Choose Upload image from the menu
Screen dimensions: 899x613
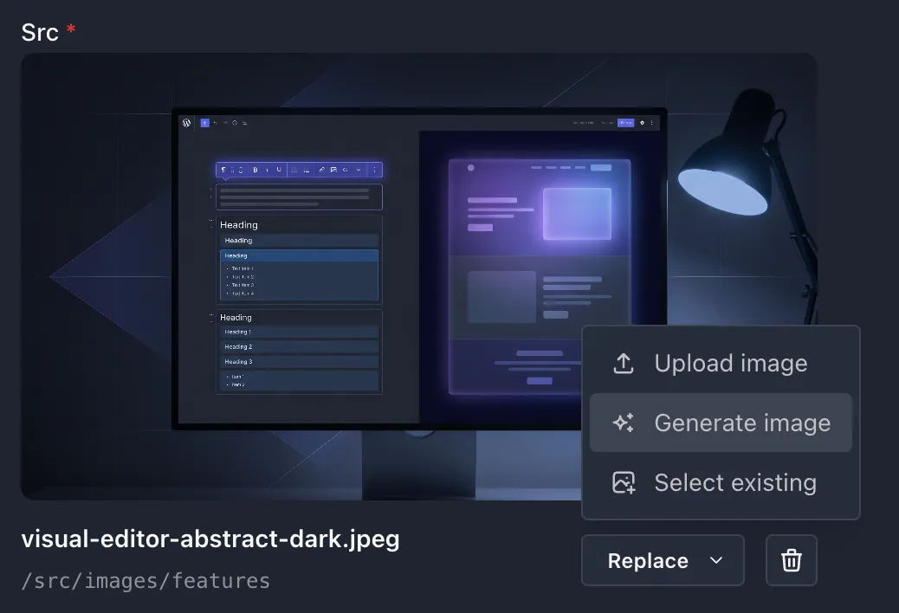pos(721,364)
